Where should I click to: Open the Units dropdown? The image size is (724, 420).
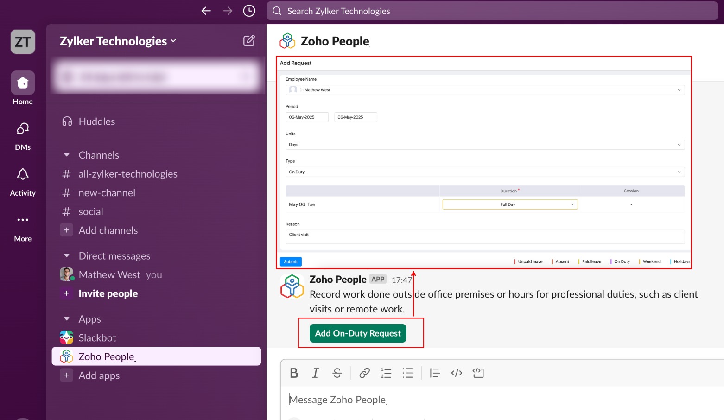(x=485, y=145)
